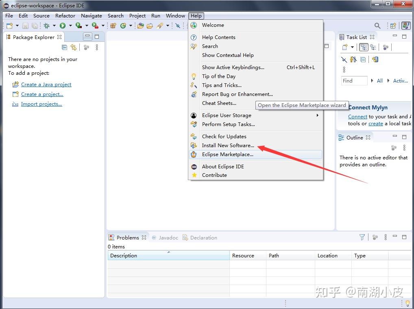
Task: Click the Create a Java project link
Action: (46, 85)
